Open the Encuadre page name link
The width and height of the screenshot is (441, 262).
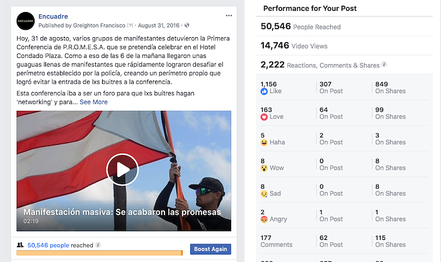click(x=53, y=16)
